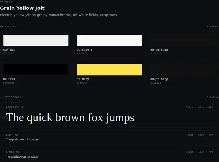Click the large display sample text
This screenshot has width=219, height=162.
(x=70, y=117)
